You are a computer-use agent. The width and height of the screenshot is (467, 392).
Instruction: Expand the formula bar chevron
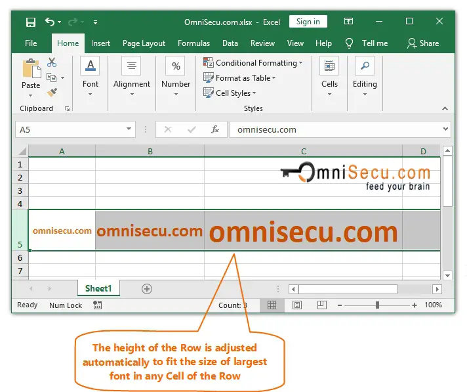click(x=445, y=129)
